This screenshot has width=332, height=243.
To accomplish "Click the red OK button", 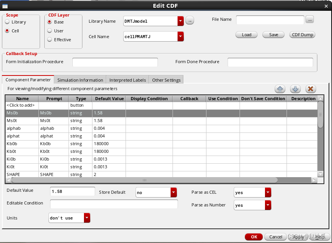I will tap(254, 237).
